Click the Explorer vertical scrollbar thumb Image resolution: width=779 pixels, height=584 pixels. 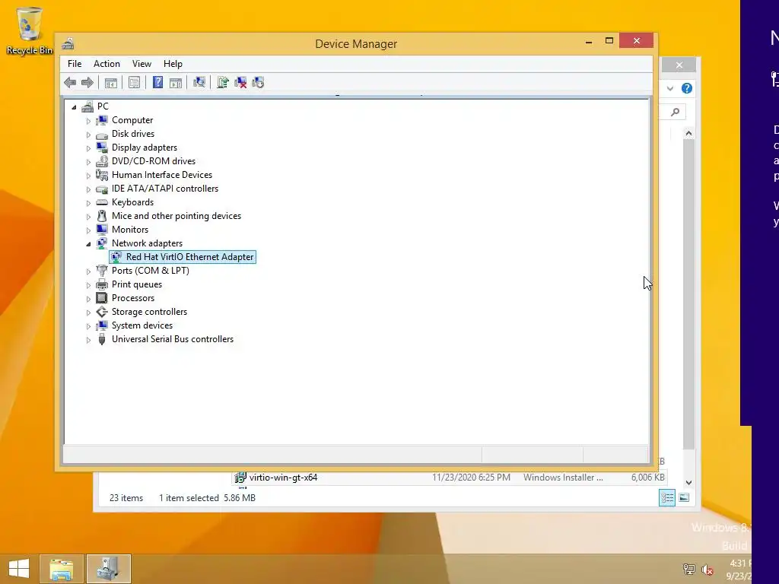[x=688, y=294]
